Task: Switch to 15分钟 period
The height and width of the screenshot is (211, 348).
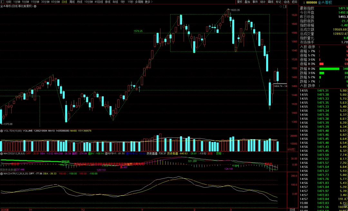Action: coord(35,2)
